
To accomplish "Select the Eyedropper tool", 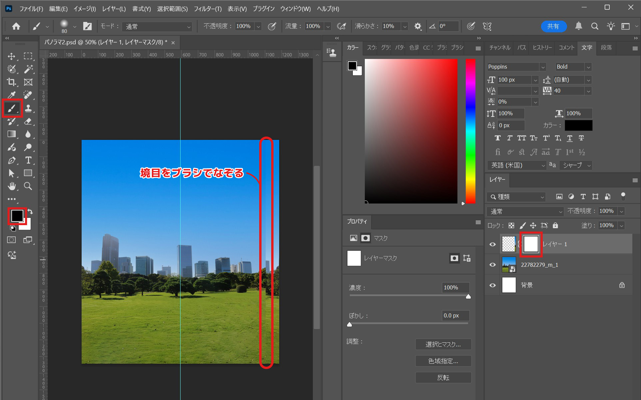I will coord(11,95).
